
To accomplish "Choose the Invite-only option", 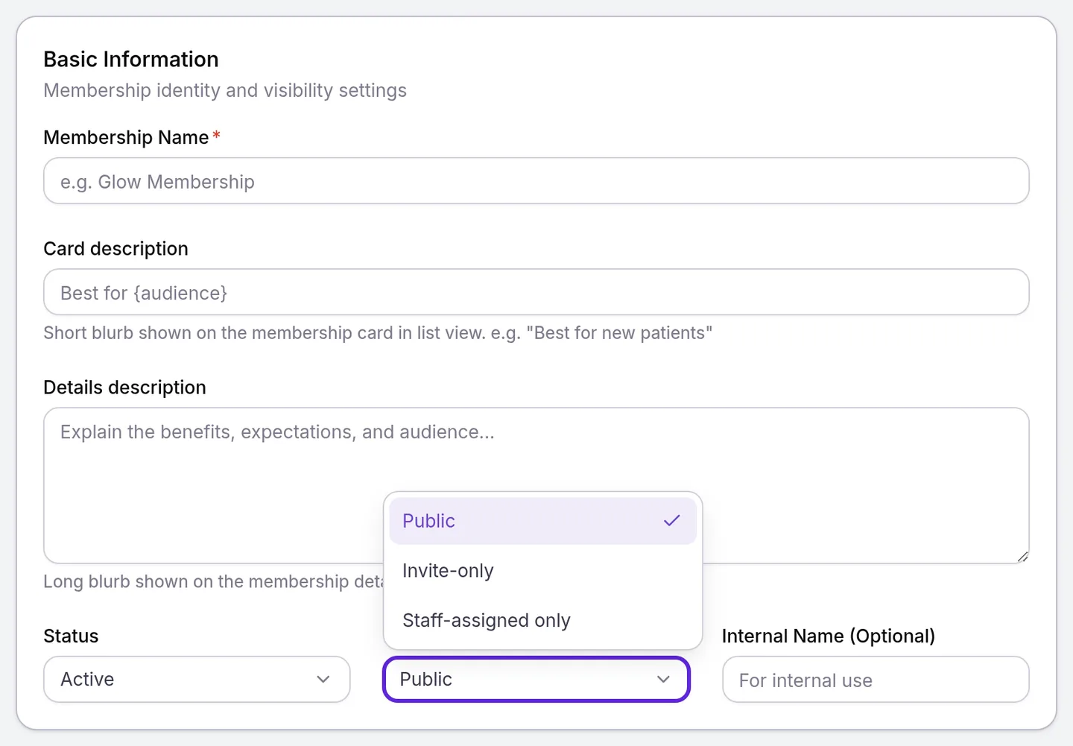I will [542, 571].
